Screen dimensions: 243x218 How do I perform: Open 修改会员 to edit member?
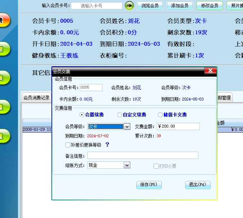click(210, 5)
